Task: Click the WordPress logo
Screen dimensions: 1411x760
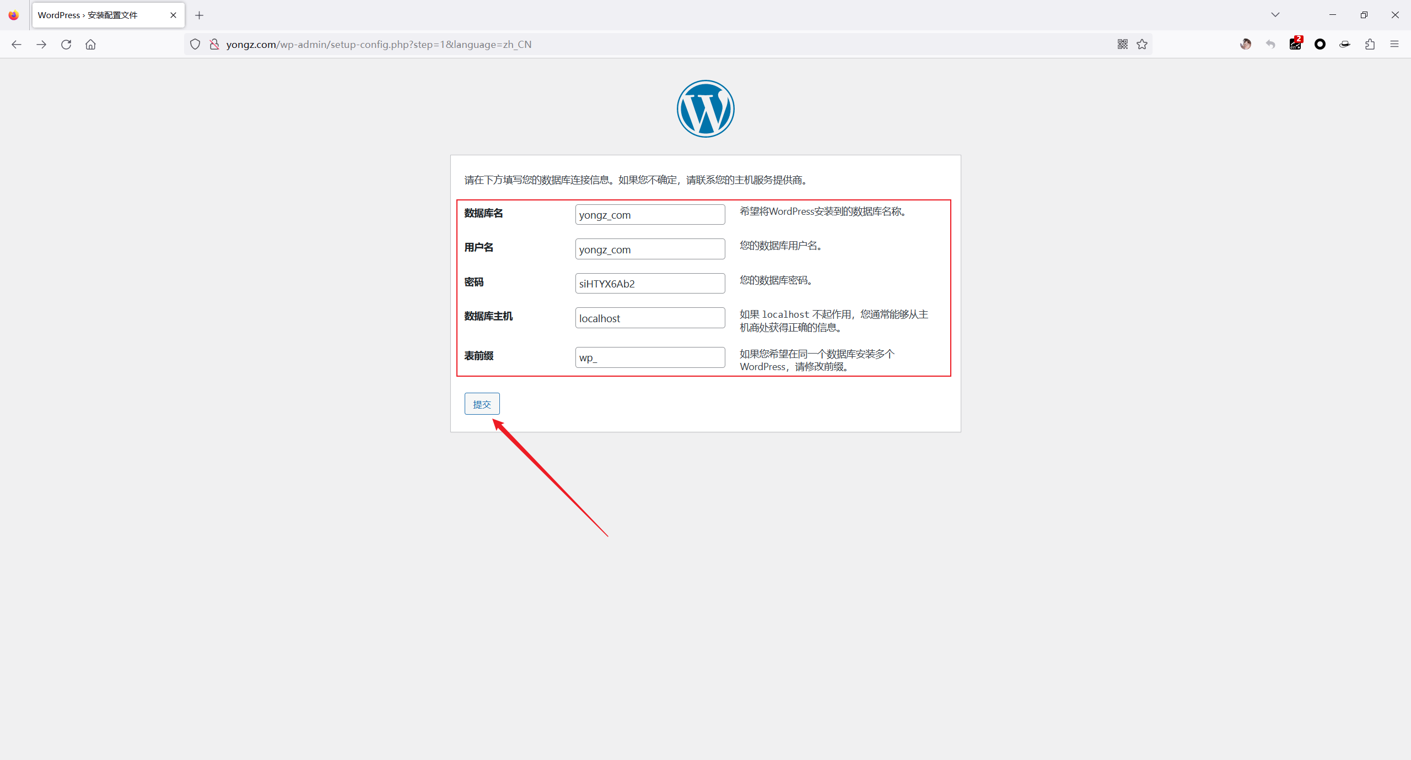Action: [705, 108]
